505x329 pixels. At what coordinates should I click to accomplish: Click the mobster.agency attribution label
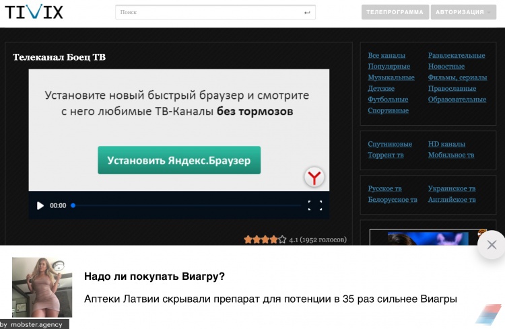(34, 324)
